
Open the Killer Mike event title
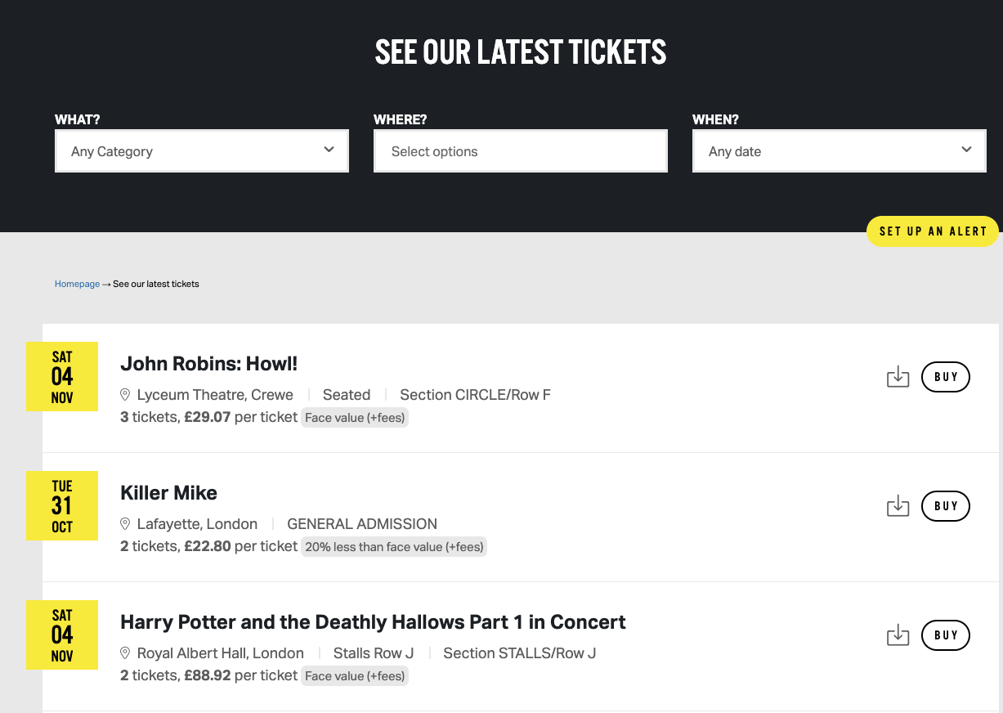(168, 493)
